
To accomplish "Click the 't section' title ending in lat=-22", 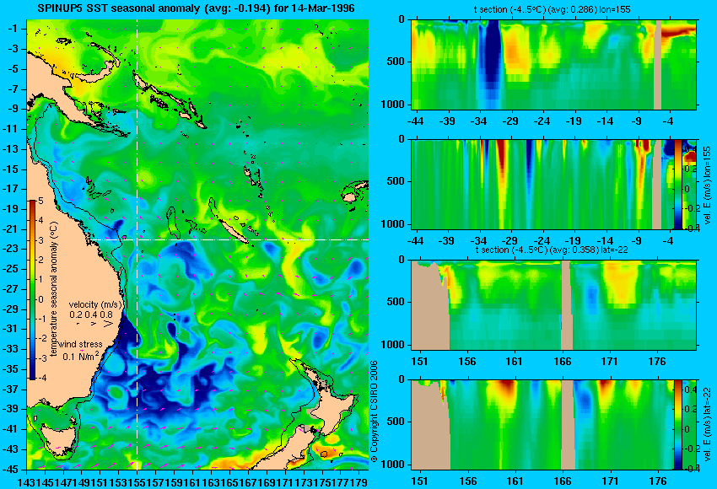I will [552, 250].
